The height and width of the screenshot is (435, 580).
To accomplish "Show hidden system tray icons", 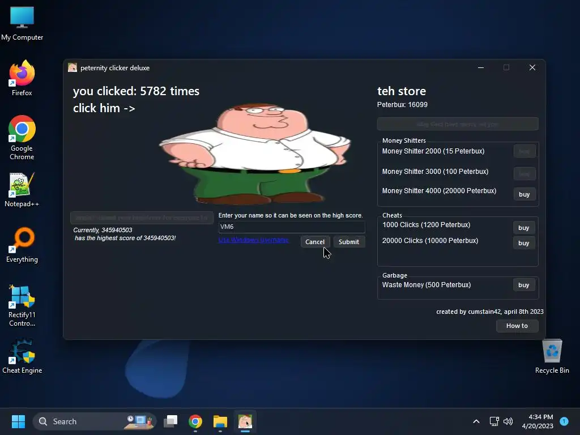I will [476, 421].
